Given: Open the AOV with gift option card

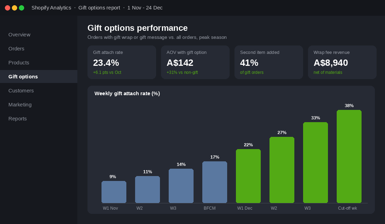Looking at the screenshot, I should pos(195,62).
